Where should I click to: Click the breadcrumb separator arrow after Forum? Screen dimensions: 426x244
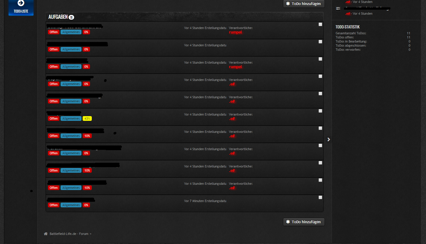coord(91,234)
